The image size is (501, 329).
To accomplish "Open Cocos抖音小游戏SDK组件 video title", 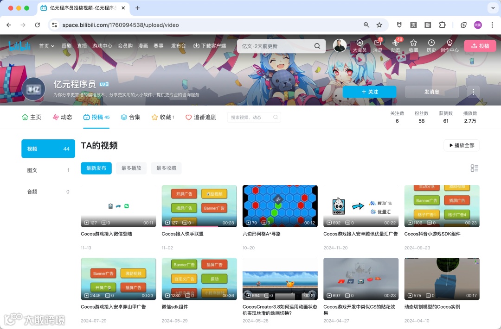I will (432, 234).
